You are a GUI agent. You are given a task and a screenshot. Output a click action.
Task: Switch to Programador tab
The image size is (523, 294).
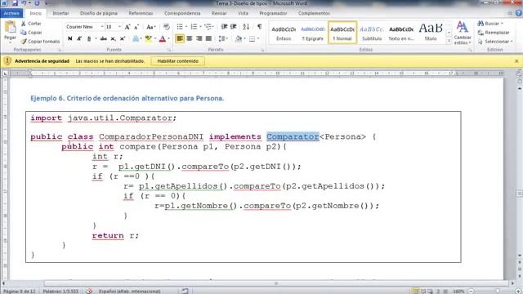[273, 13]
